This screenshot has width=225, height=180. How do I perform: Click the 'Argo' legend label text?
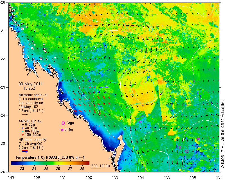point(70,123)
